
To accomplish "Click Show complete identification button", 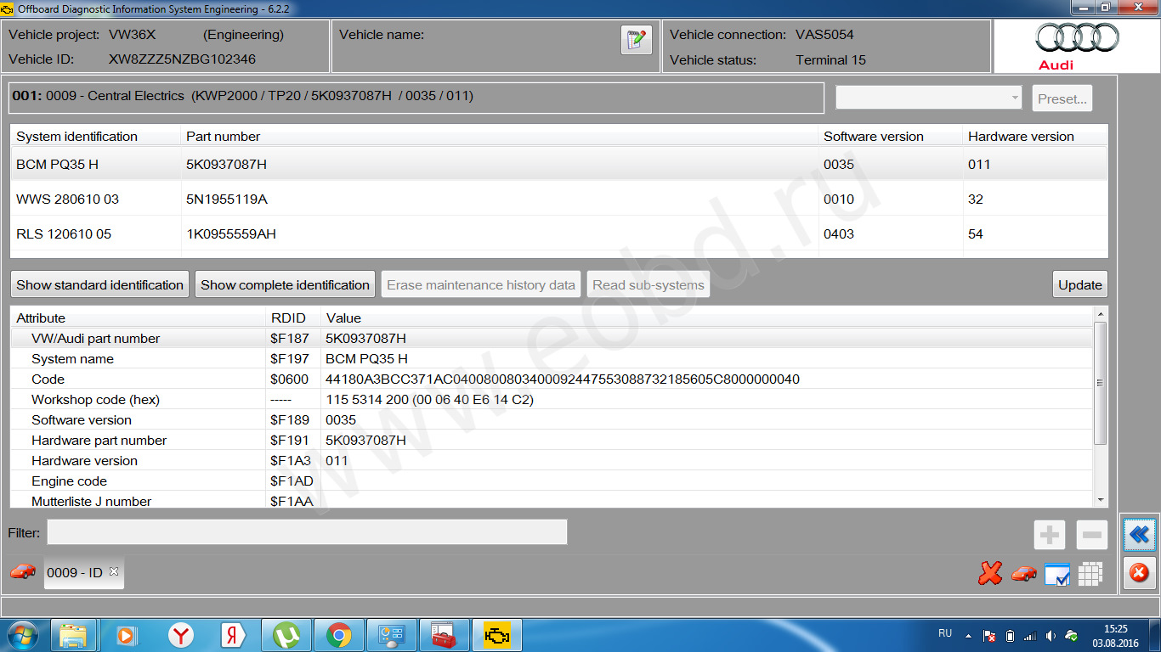I will [286, 284].
